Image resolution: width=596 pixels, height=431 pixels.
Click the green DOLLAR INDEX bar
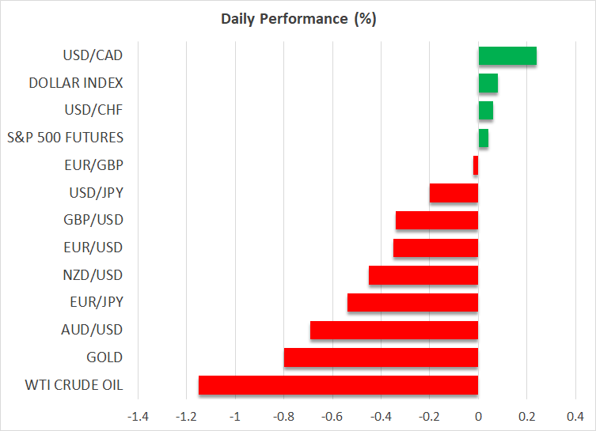click(488, 83)
